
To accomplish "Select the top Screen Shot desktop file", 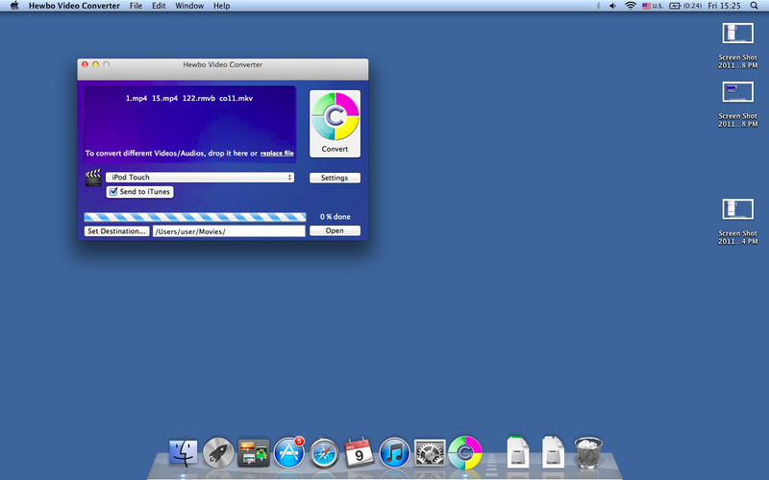I will tap(737, 46).
